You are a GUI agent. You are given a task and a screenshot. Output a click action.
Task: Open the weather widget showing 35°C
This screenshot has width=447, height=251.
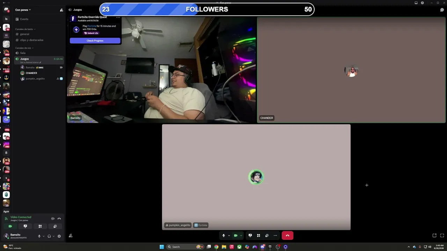(x=12, y=247)
